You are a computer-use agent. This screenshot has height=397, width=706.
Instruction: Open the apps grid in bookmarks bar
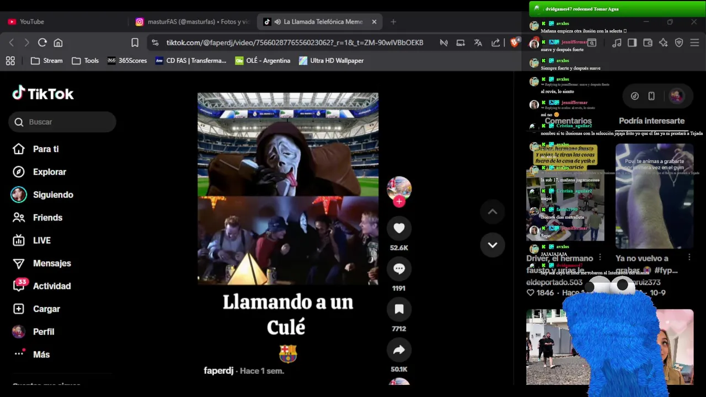tap(10, 61)
